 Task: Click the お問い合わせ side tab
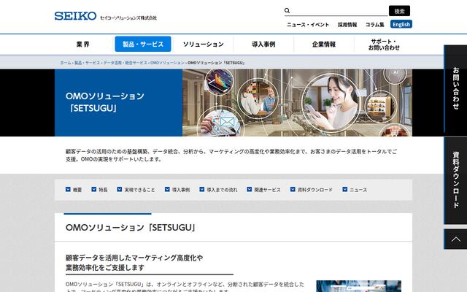(455, 88)
